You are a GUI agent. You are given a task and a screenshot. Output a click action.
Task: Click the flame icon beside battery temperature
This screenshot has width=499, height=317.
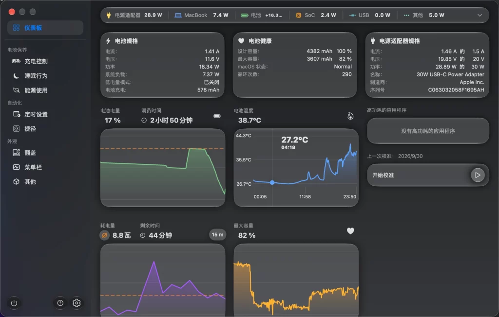coord(350,116)
